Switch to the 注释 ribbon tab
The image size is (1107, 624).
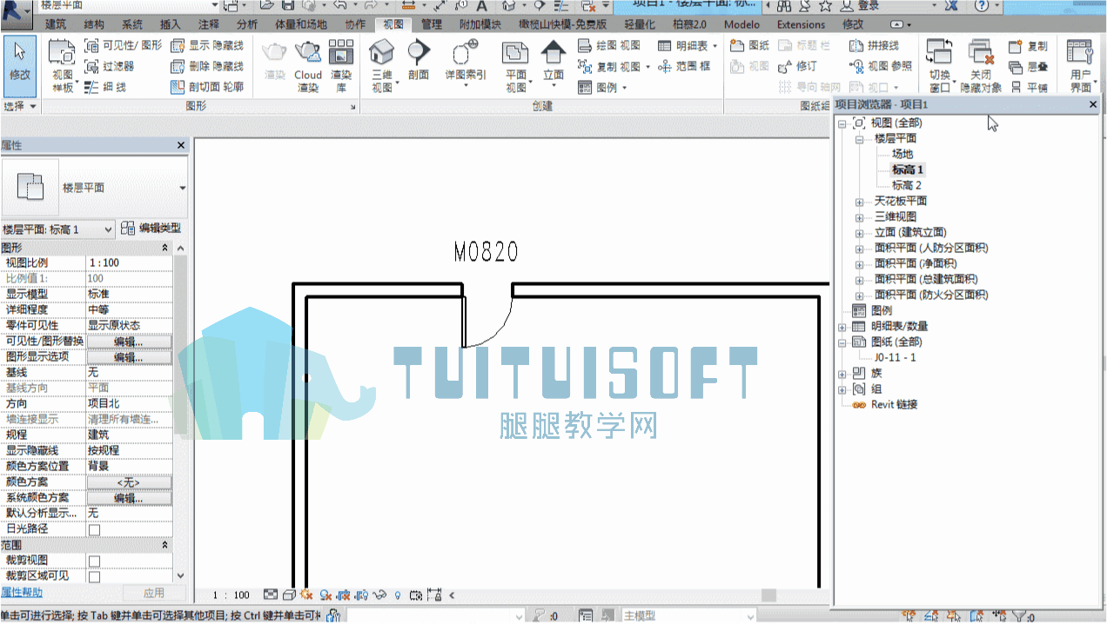tap(209, 24)
